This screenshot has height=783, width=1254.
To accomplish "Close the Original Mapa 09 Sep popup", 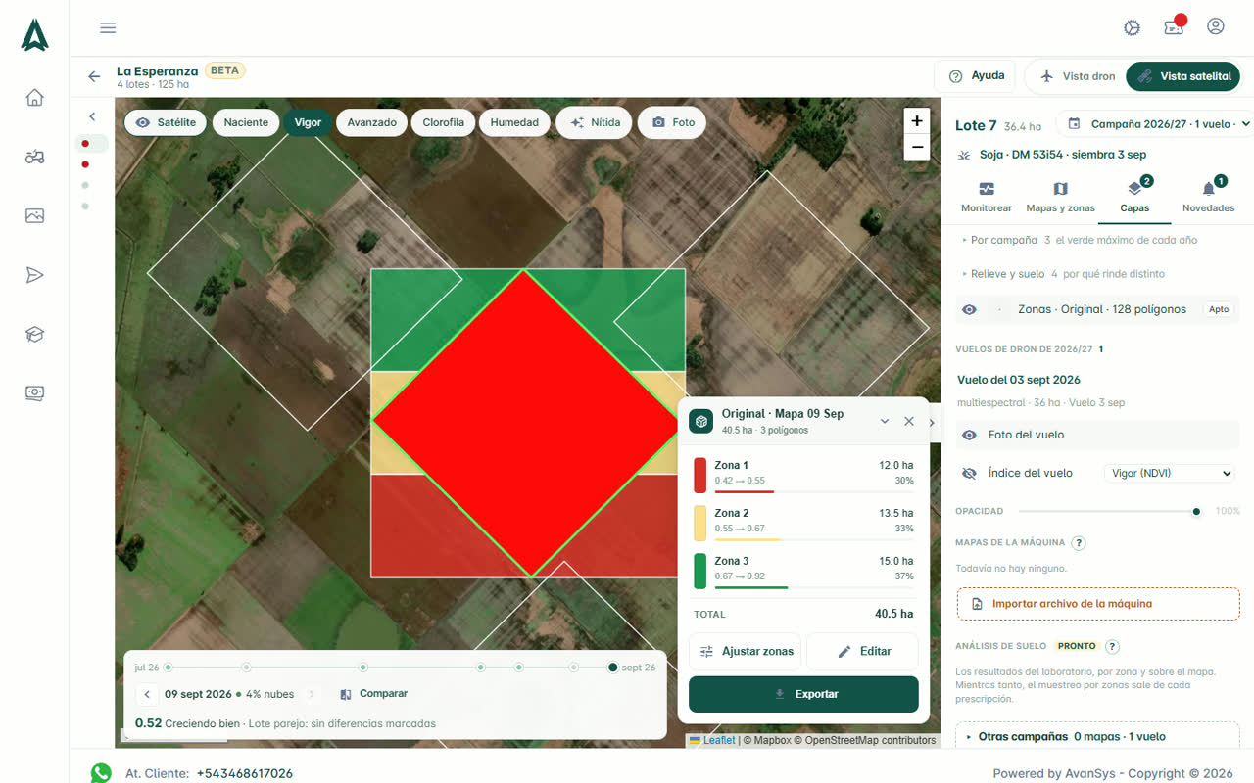I will pyautogui.click(x=909, y=421).
